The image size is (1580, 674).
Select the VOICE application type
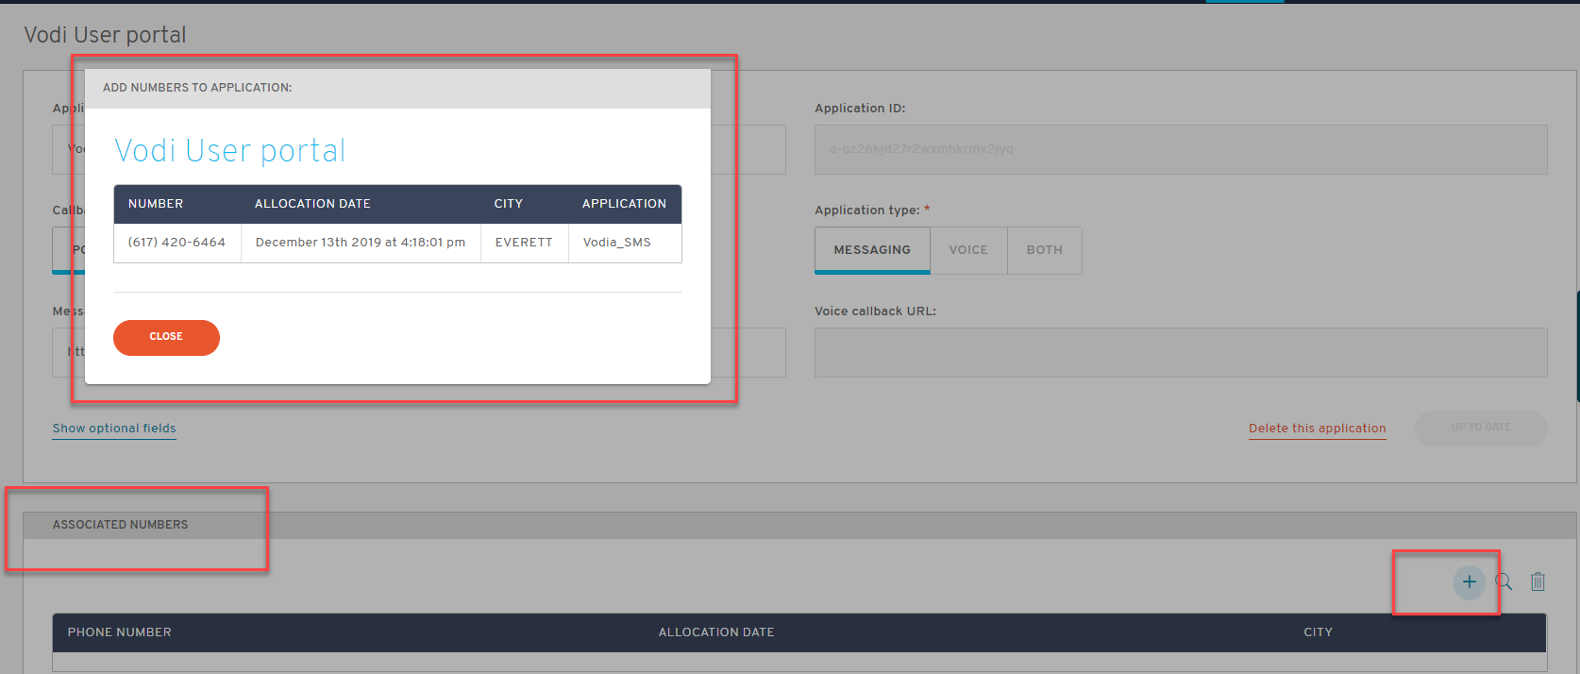[968, 250]
